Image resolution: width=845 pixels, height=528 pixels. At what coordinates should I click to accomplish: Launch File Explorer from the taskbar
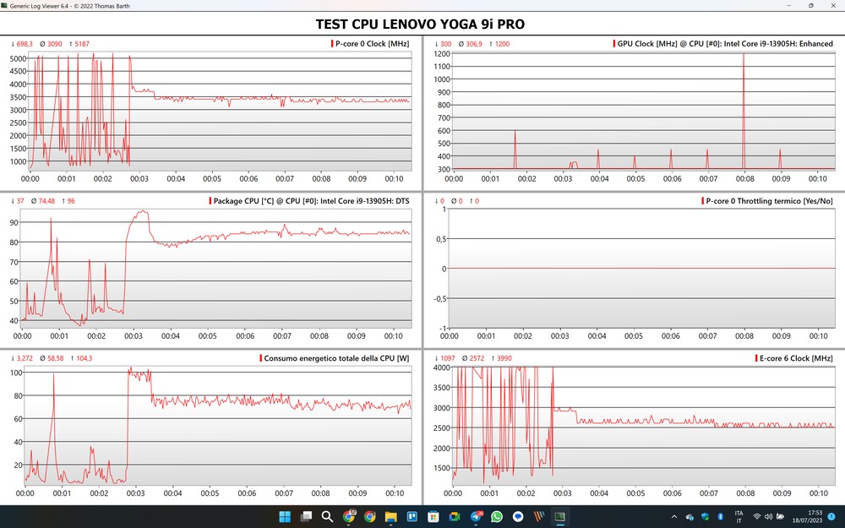[x=391, y=516]
